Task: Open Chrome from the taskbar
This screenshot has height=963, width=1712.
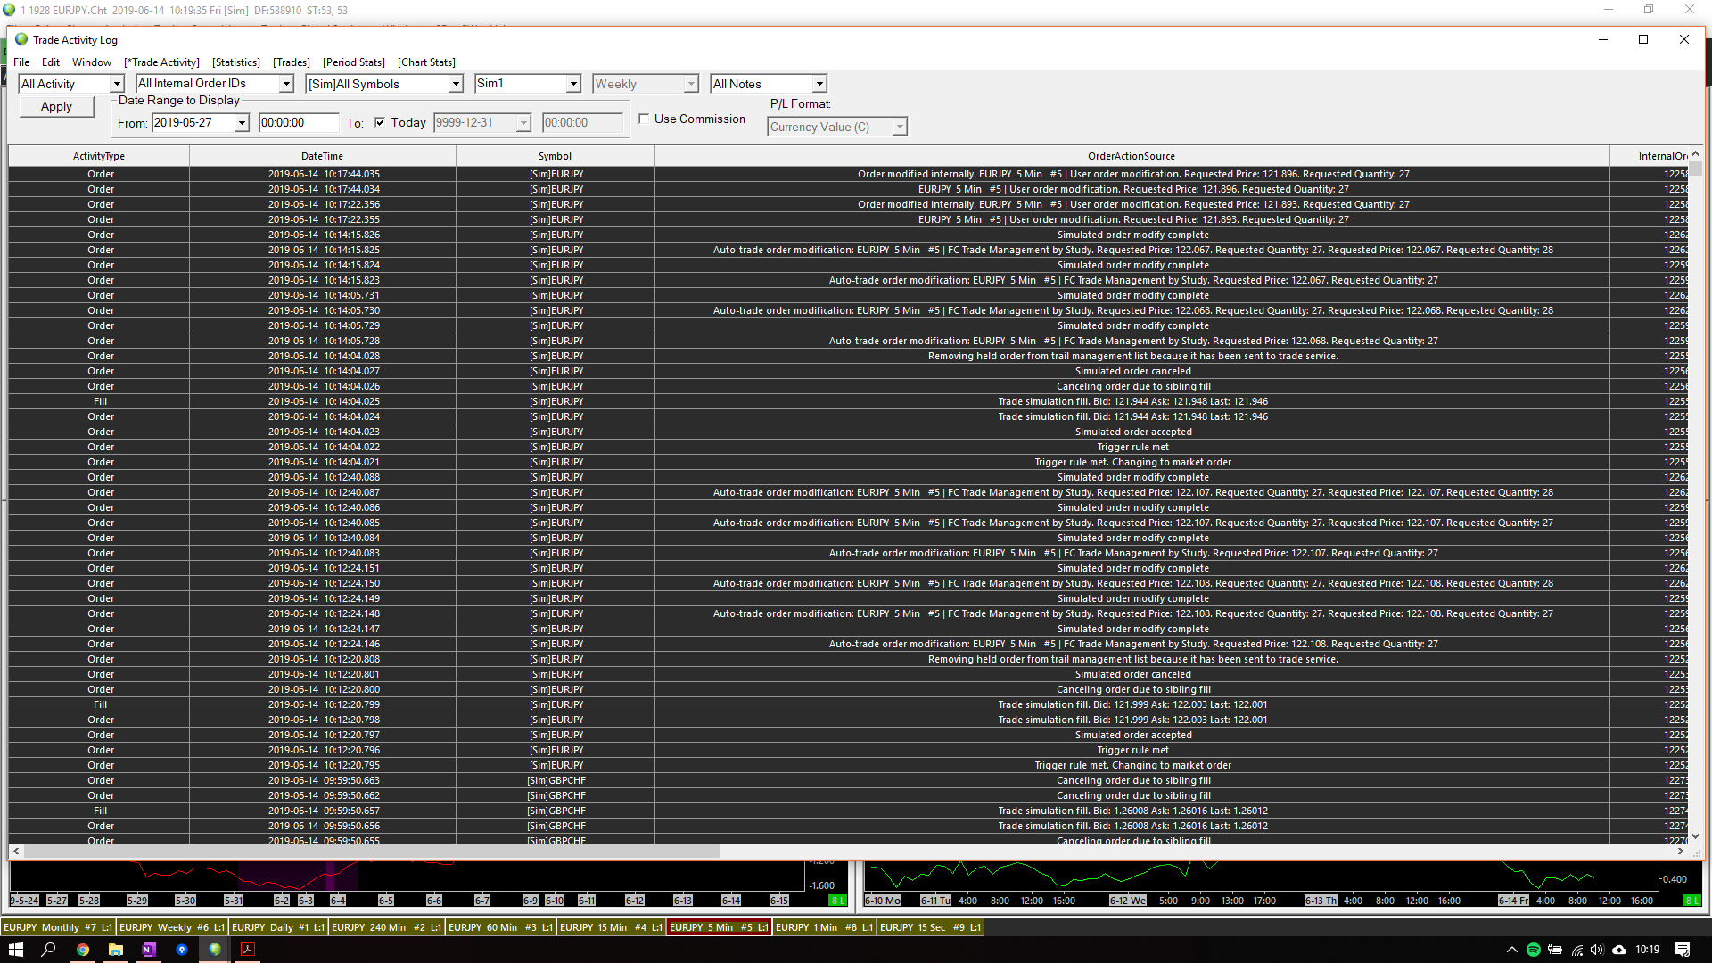Action: 82,950
